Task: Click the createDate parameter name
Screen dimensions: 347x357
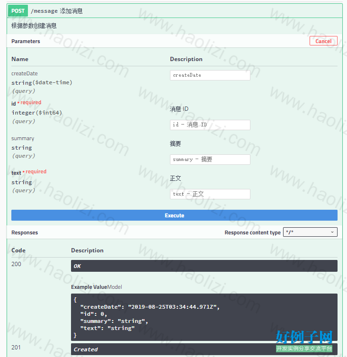Action: [25, 73]
